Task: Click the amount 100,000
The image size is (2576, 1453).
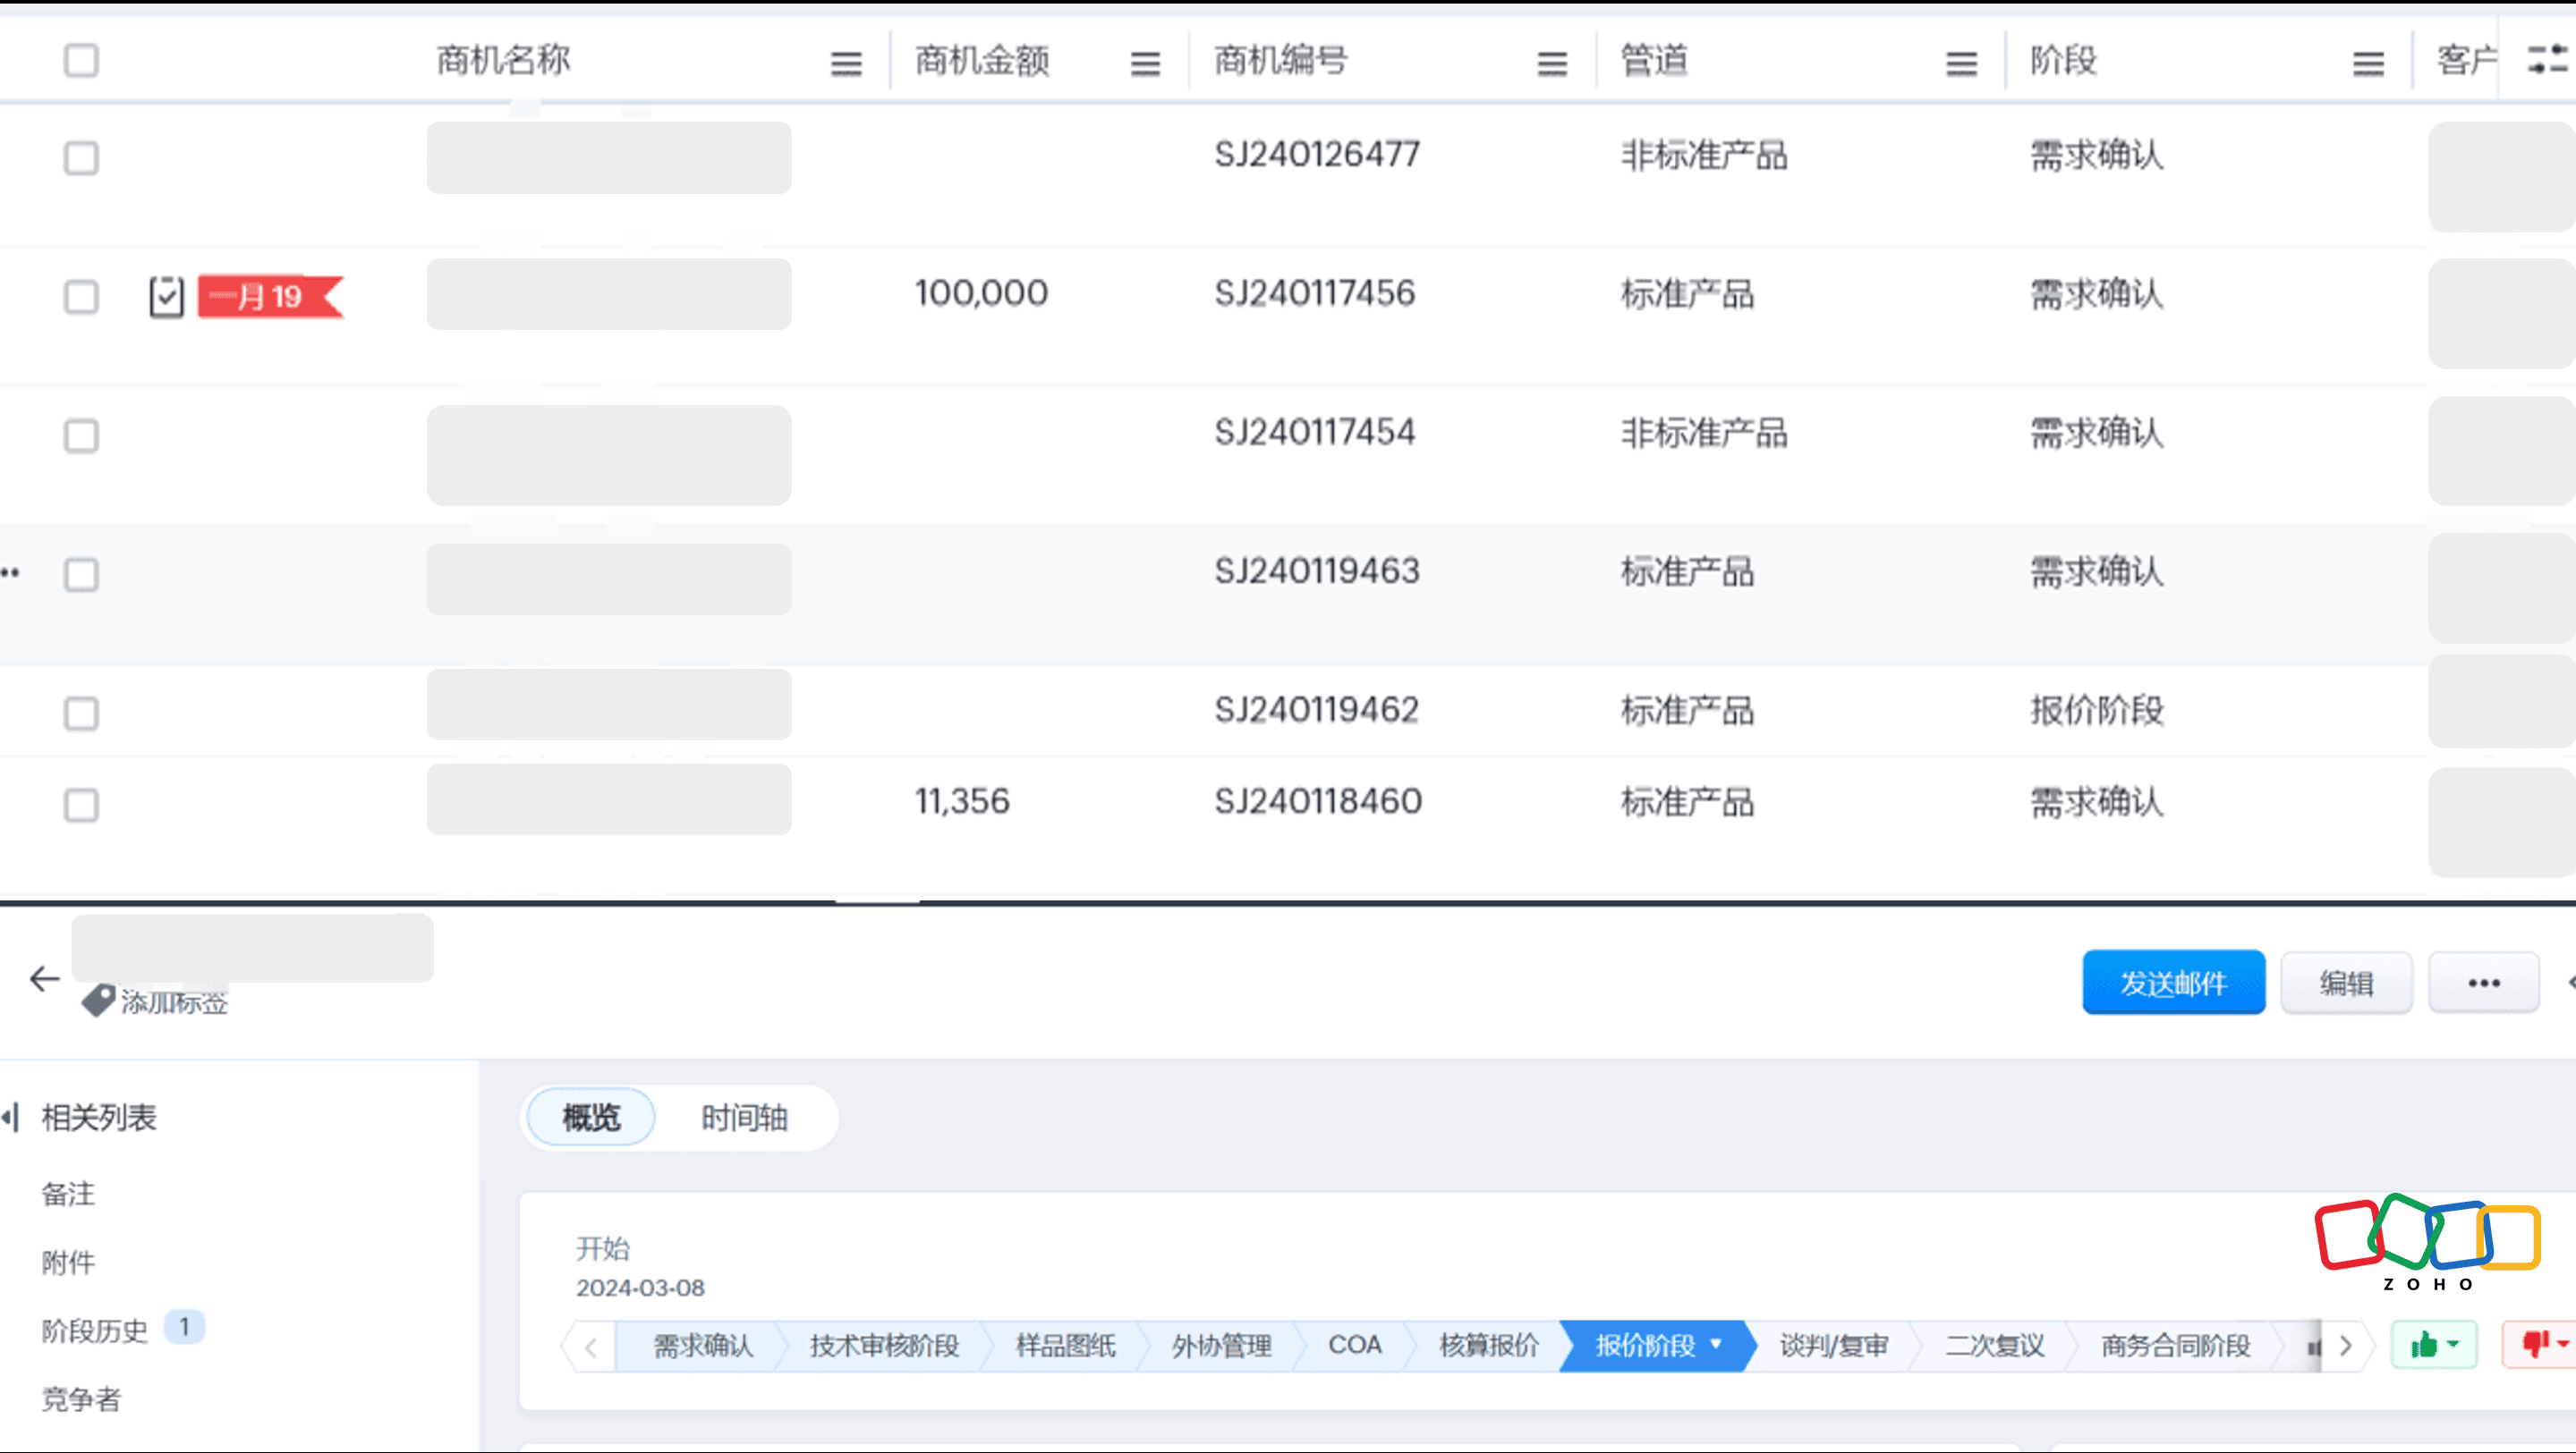Action: click(981, 292)
